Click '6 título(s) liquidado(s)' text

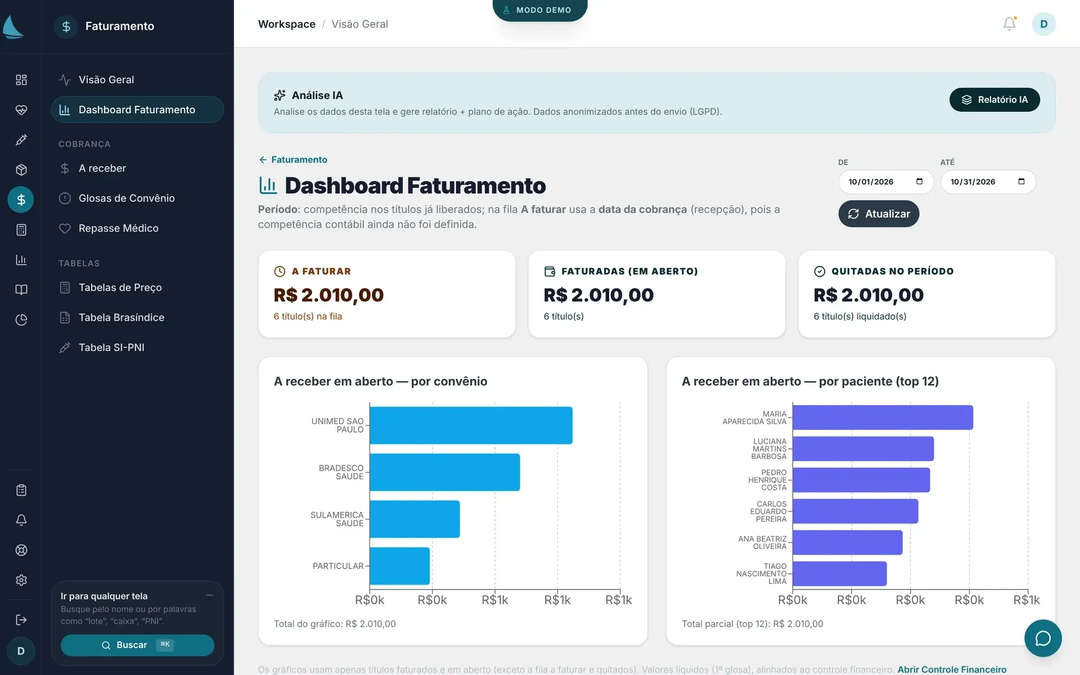[x=860, y=316]
